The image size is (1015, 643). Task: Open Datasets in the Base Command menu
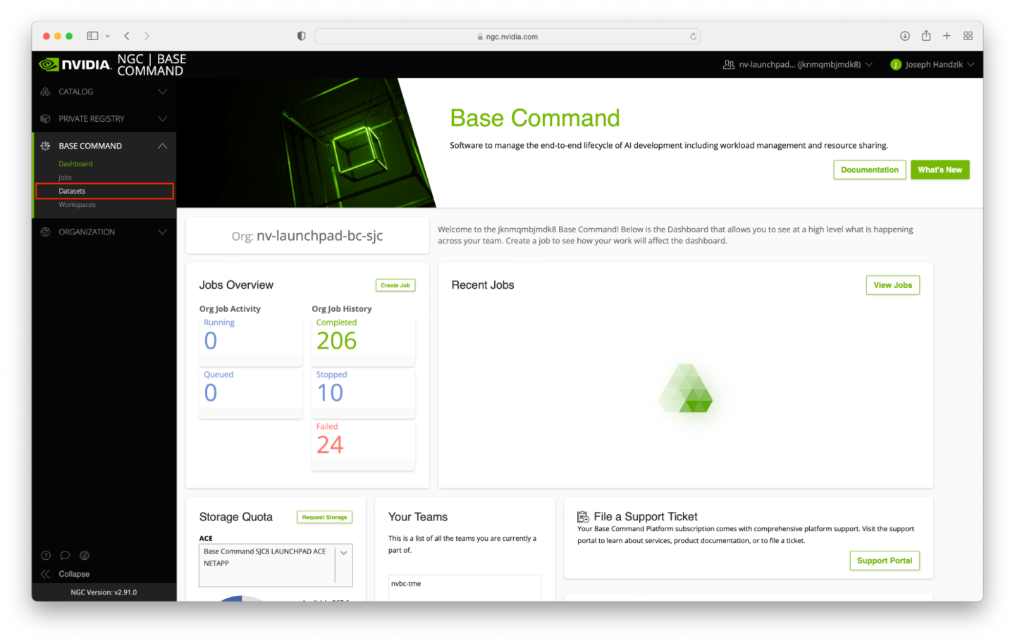click(72, 191)
